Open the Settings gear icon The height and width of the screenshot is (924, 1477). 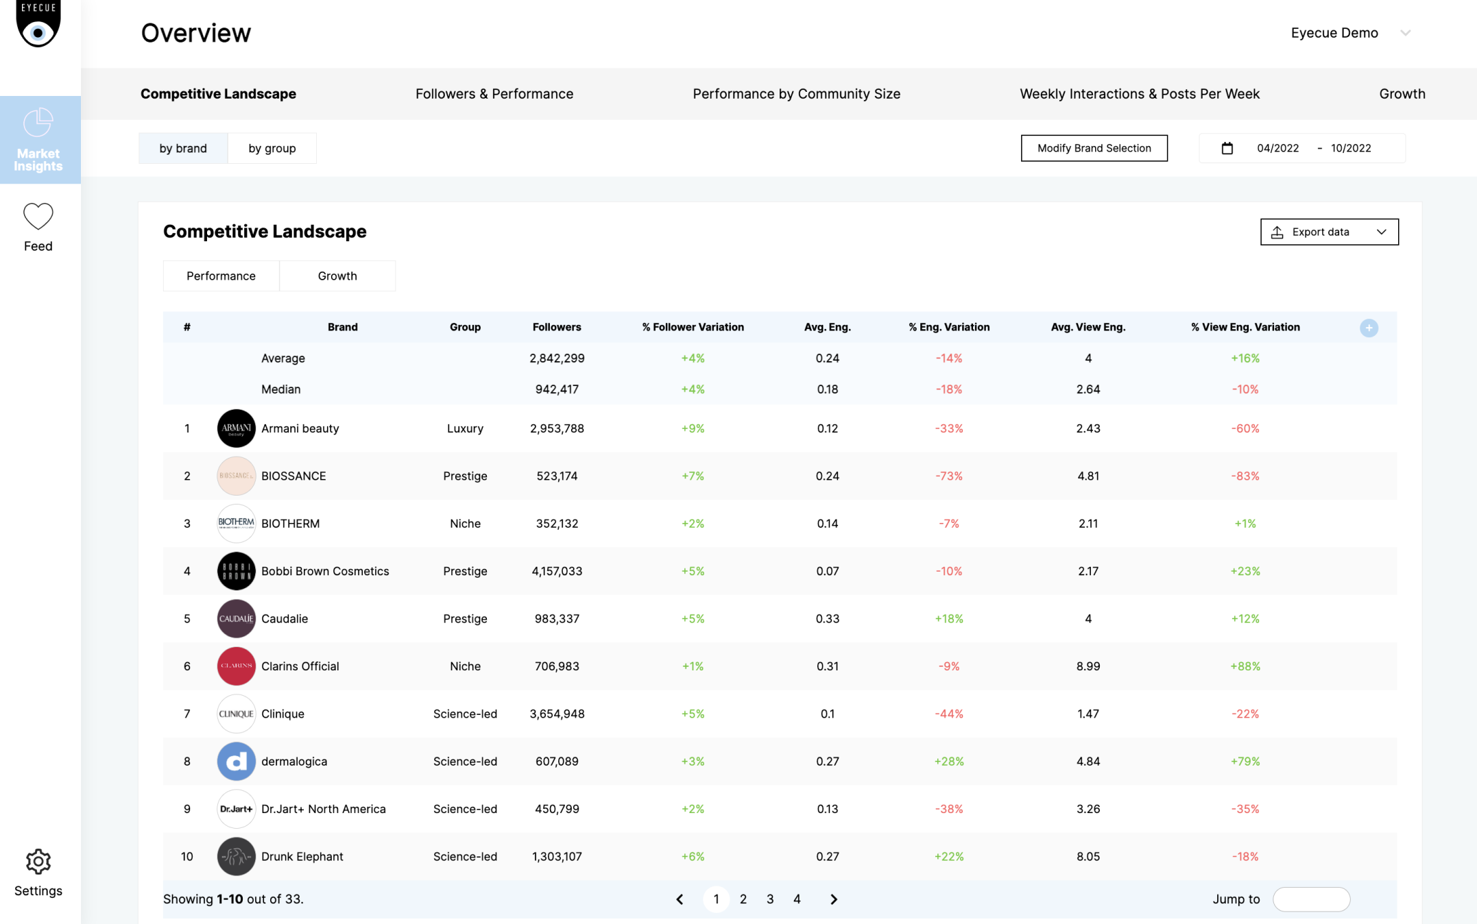pos(38,862)
